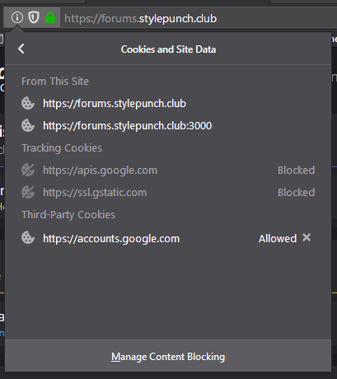The image size is (337, 379).
Task: Go back using the left chevron arrow
Action: click(21, 49)
